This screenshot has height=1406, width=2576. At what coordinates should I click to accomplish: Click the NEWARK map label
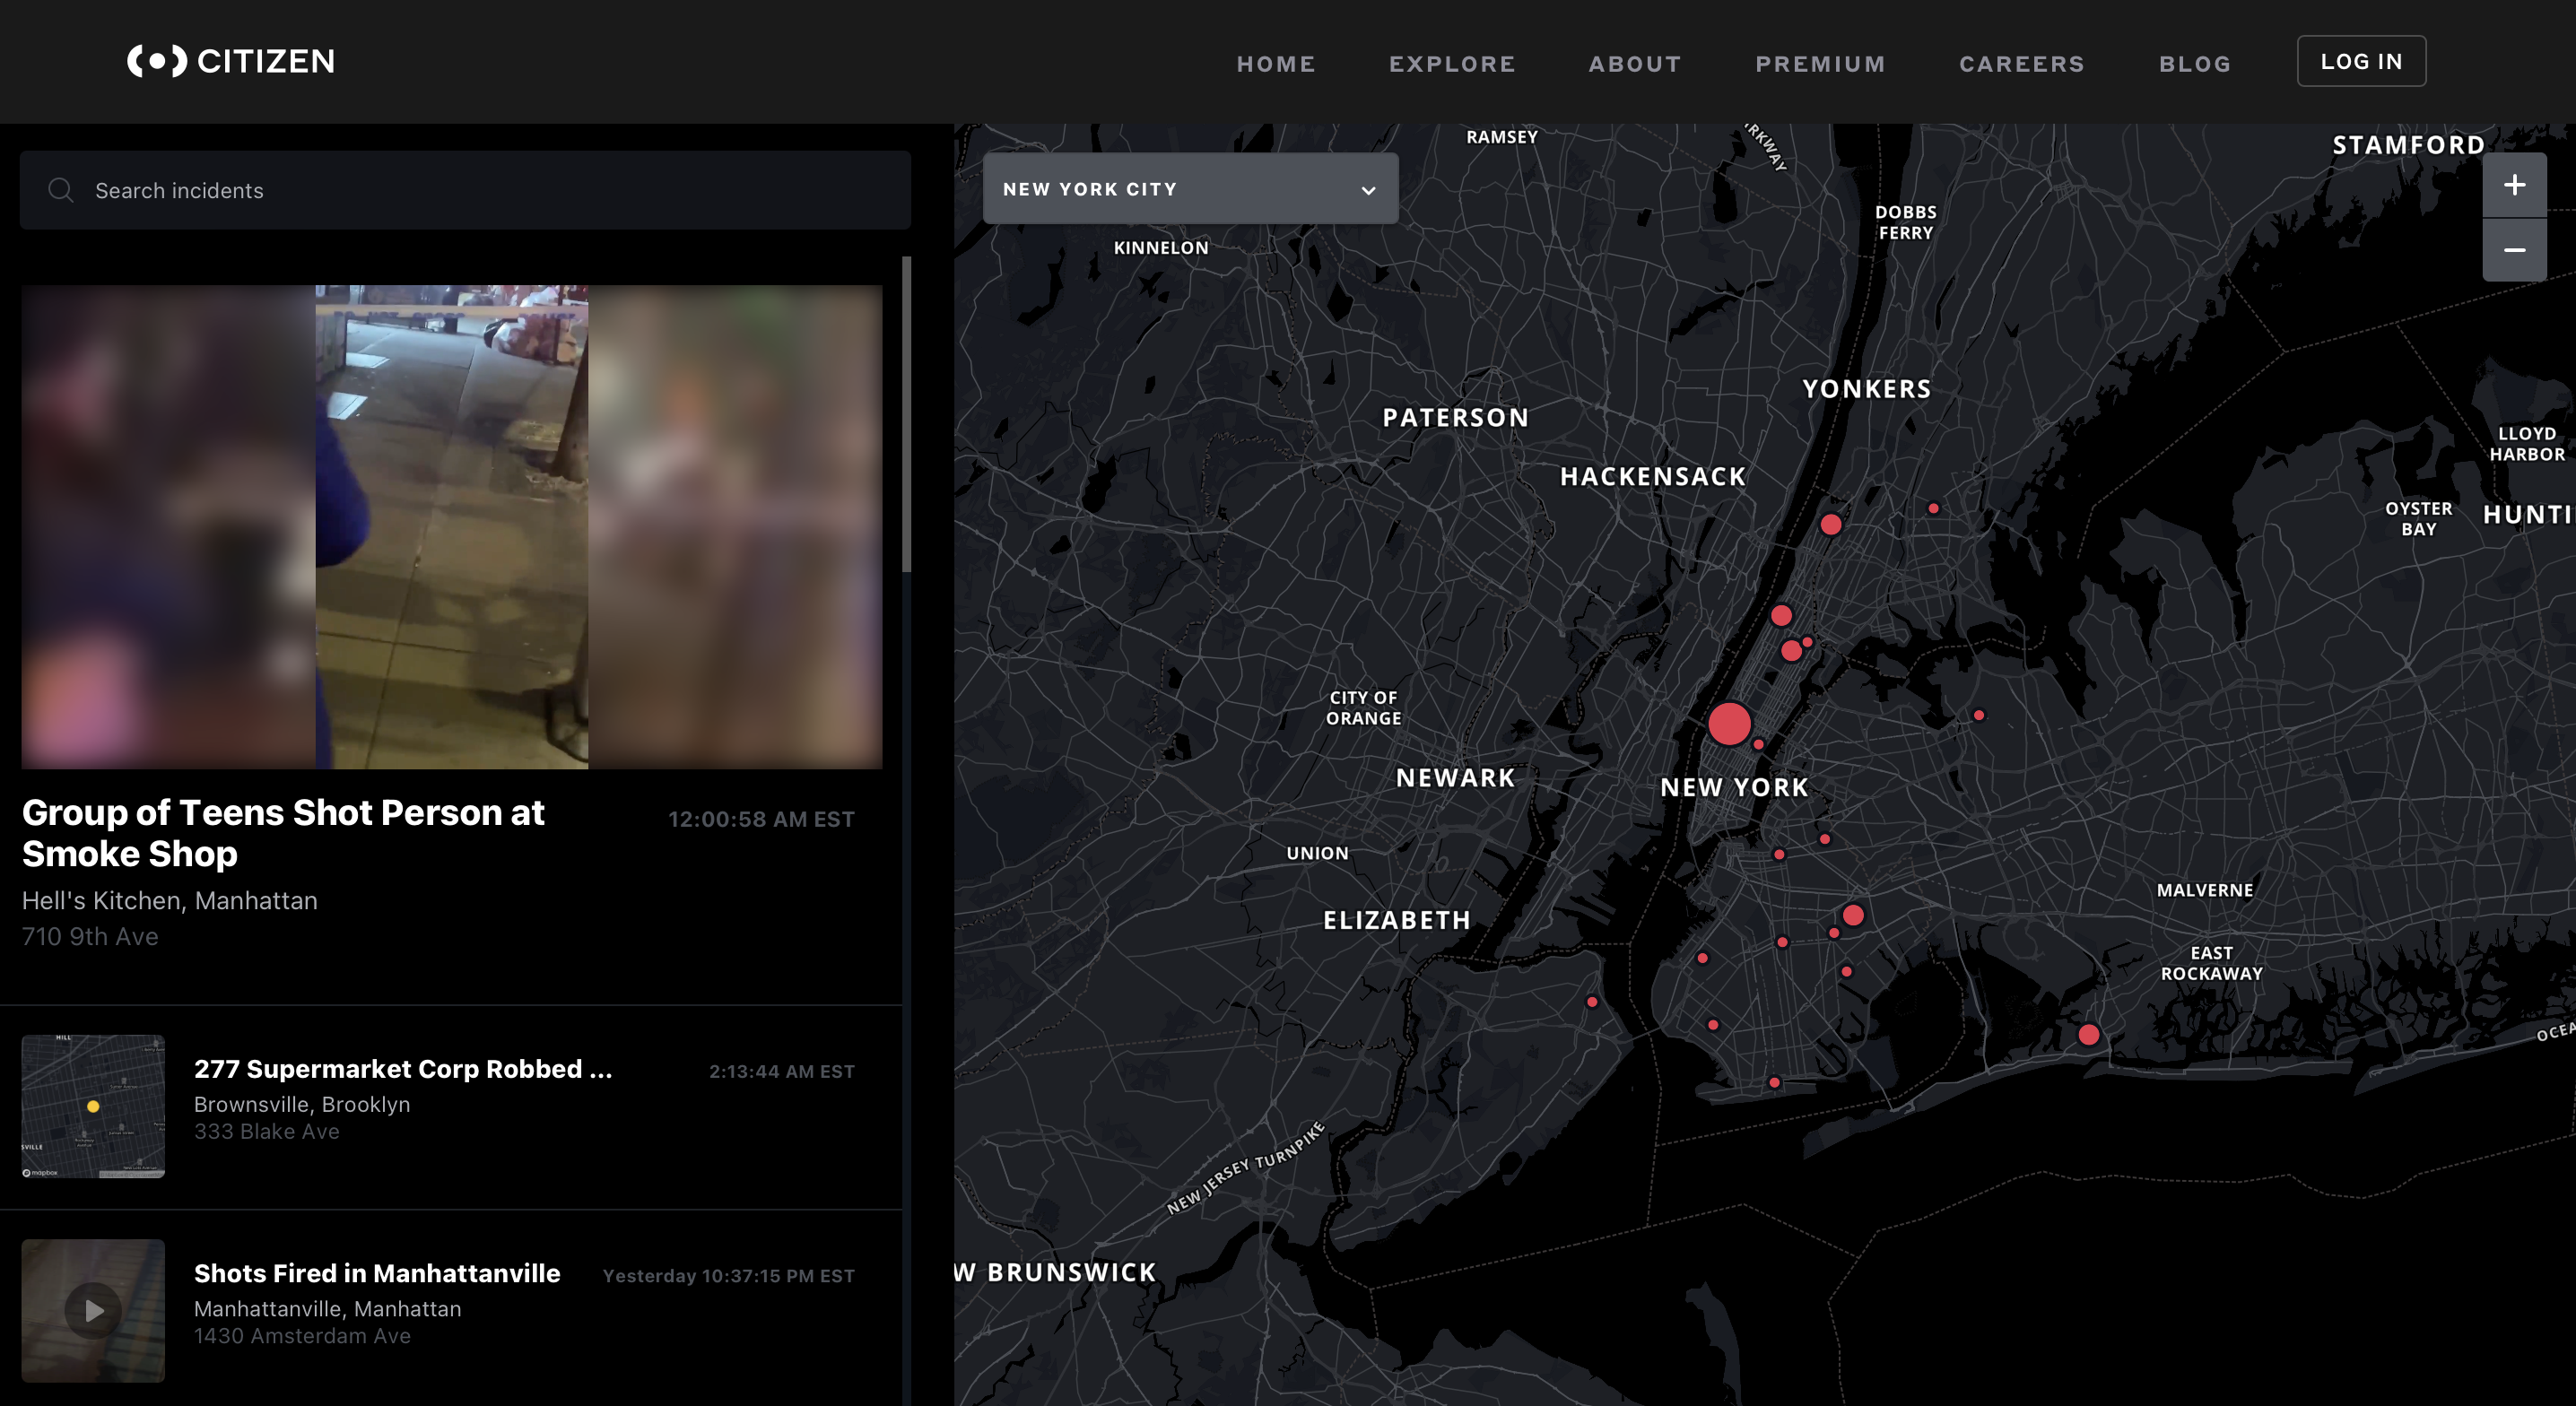1455,778
